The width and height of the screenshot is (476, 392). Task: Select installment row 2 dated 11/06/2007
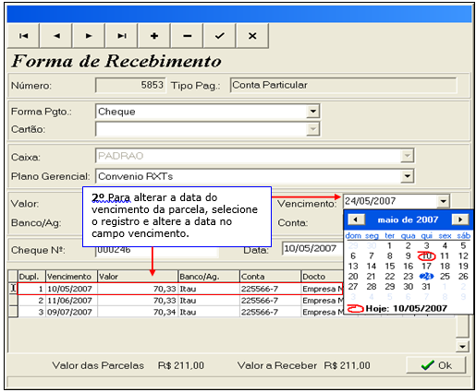(180, 301)
